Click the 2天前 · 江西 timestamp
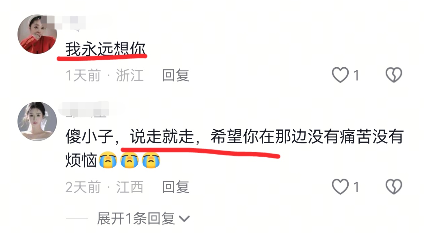Image resolution: width=424 pixels, height=233 pixels. coord(105,187)
